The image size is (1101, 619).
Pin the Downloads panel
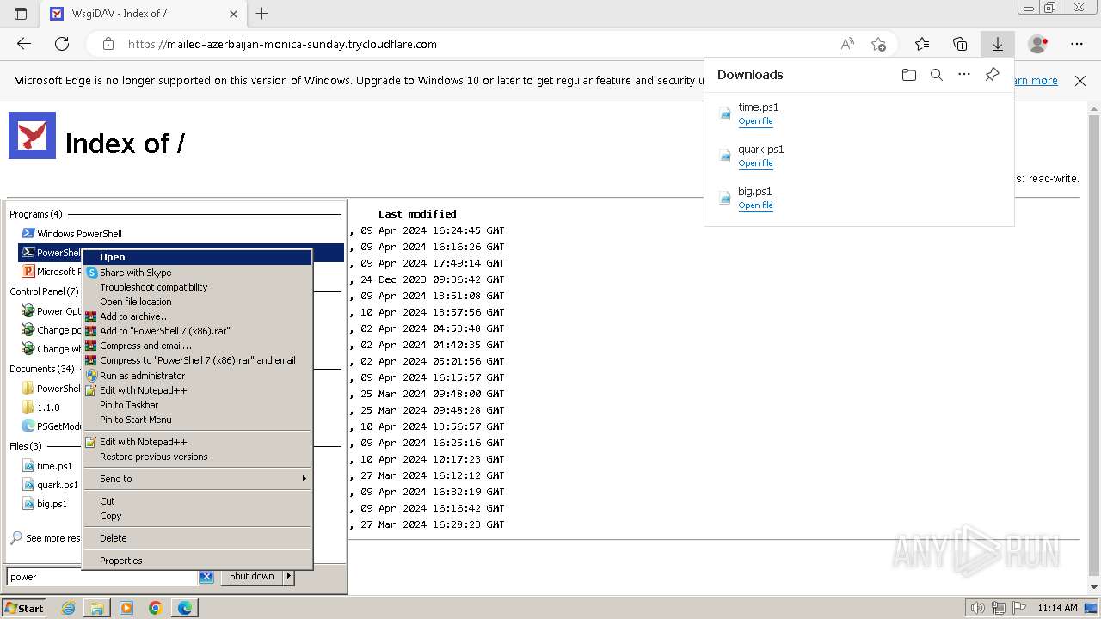[992, 75]
